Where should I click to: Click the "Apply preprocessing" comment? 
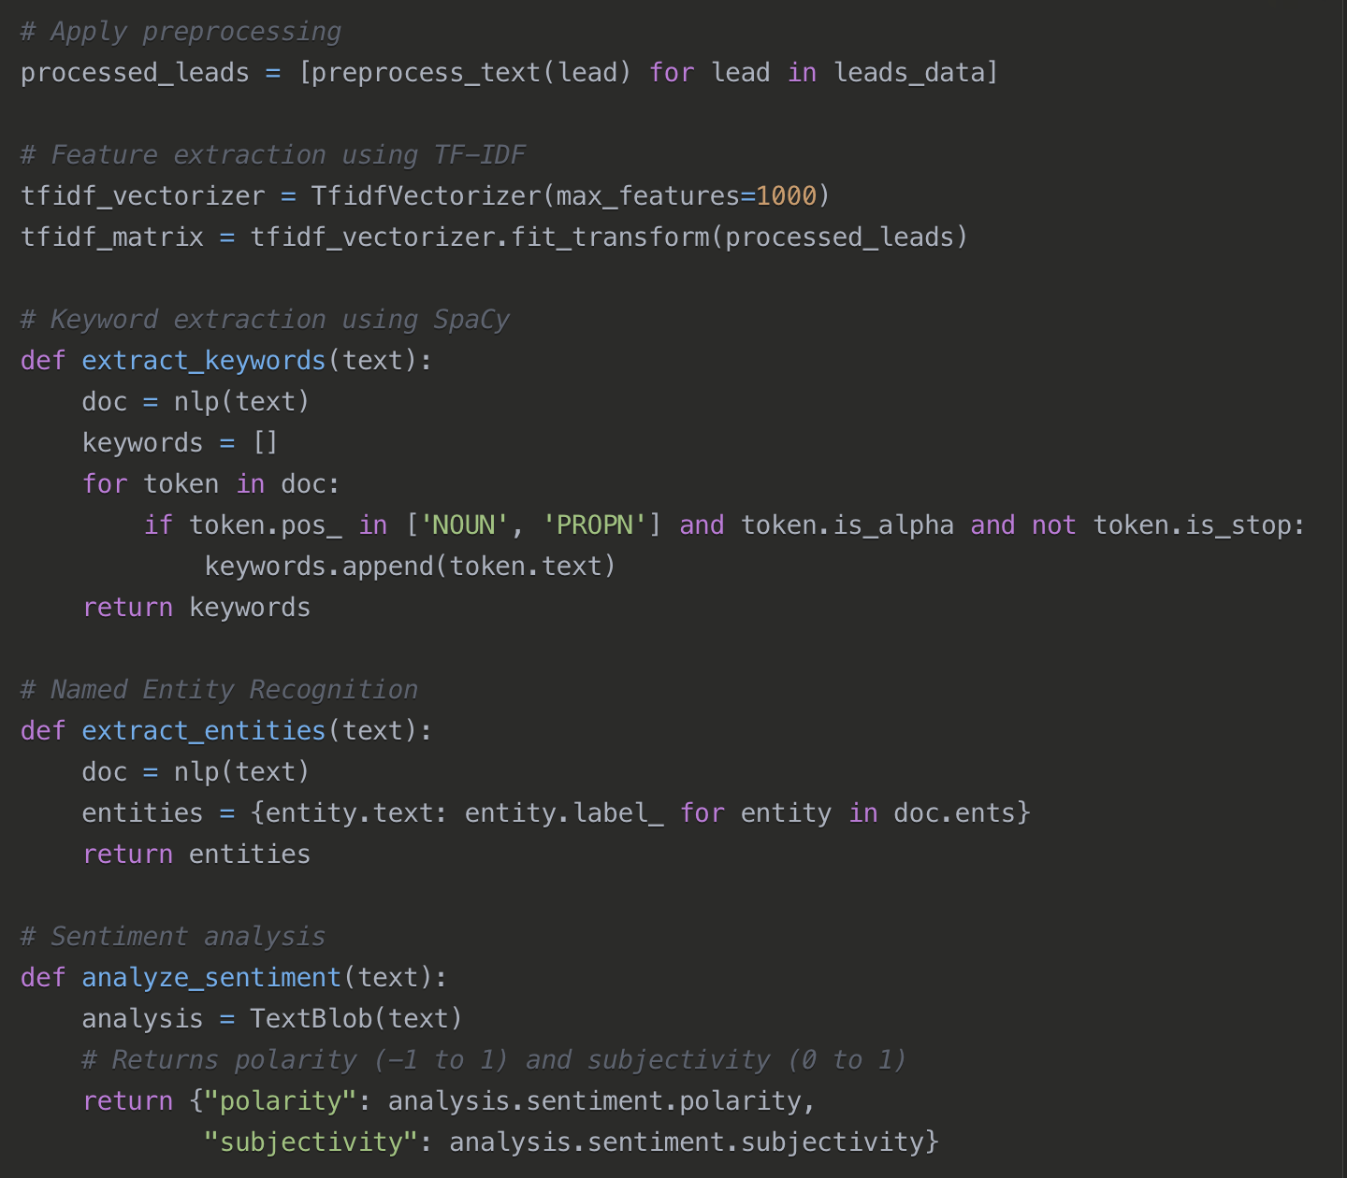[181, 32]
